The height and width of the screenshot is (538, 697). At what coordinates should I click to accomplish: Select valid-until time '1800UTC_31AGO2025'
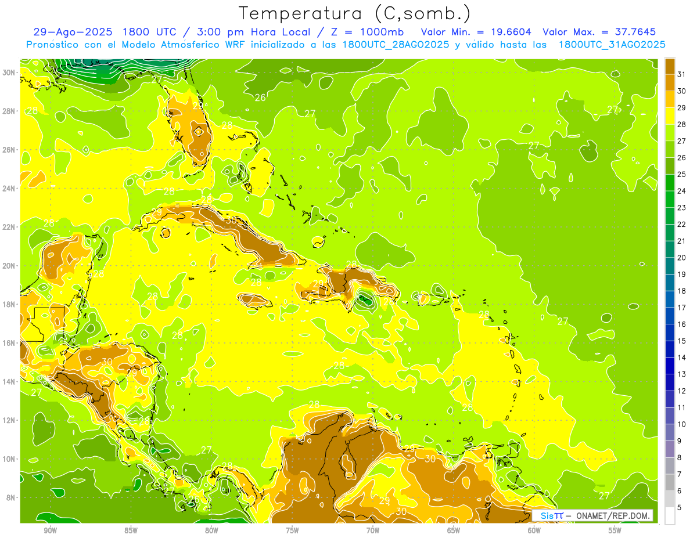pyautogui.click(x=612, y=45)
